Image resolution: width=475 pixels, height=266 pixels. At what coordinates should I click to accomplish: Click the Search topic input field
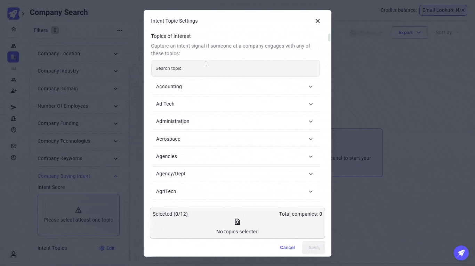click(235, 68)
